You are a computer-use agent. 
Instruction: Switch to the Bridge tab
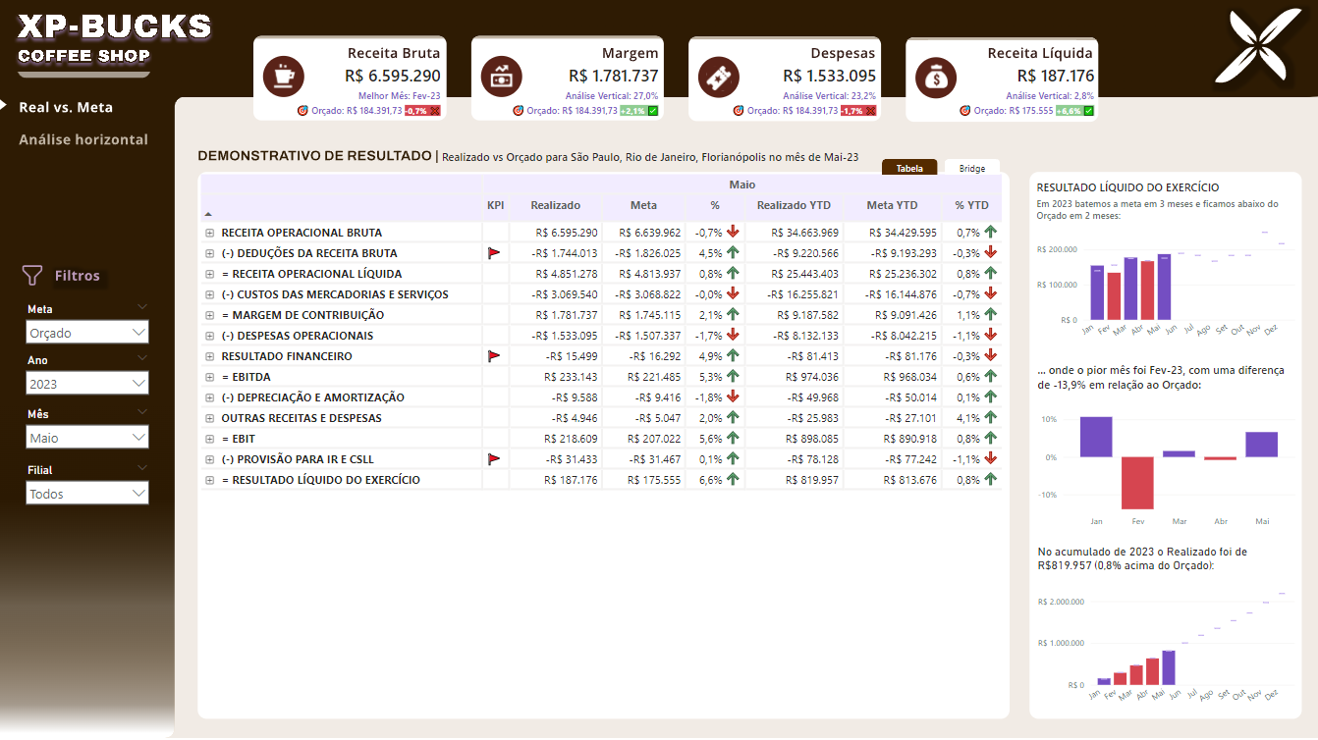point(972,169)
